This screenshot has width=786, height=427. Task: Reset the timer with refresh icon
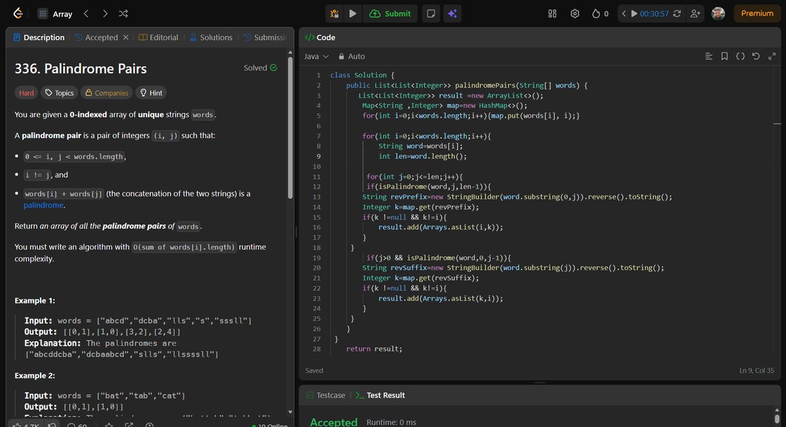point(677,13)
